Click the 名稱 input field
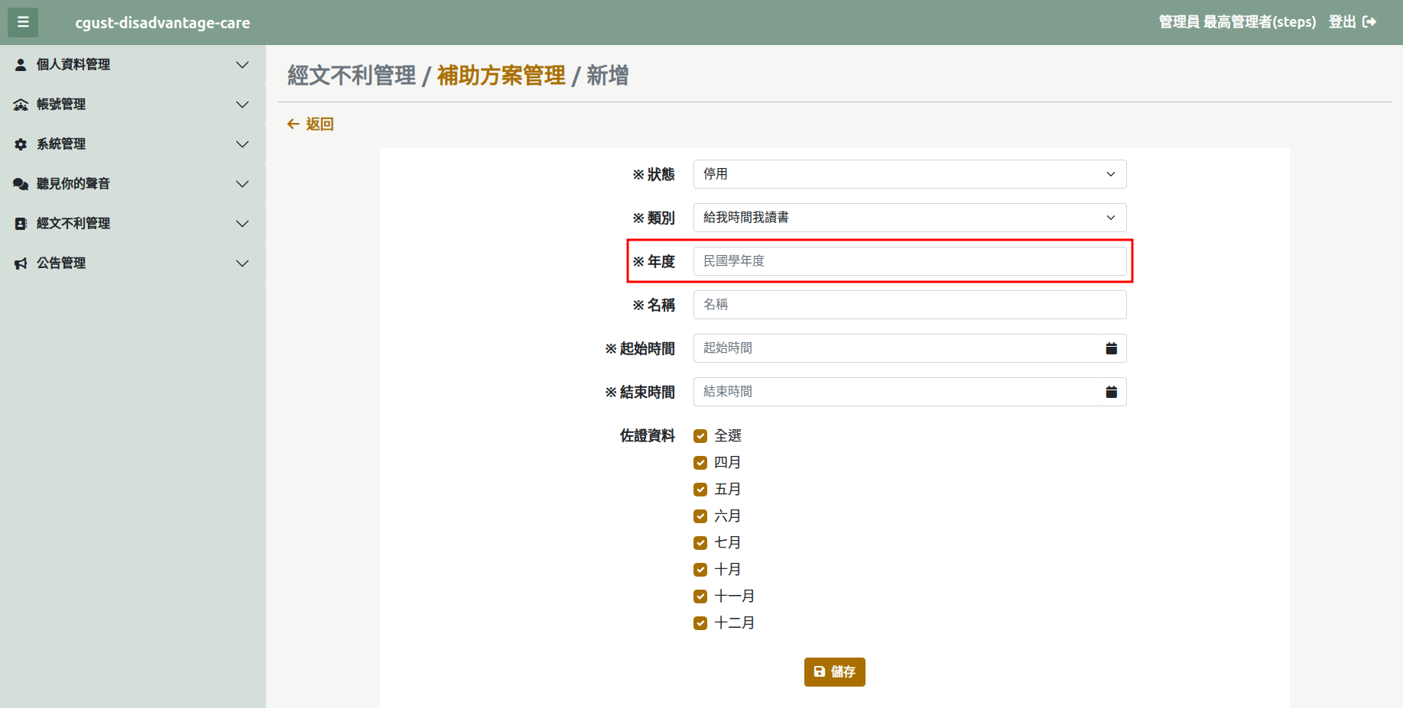This screenshot has height=708, width=1403. point(910,305)
